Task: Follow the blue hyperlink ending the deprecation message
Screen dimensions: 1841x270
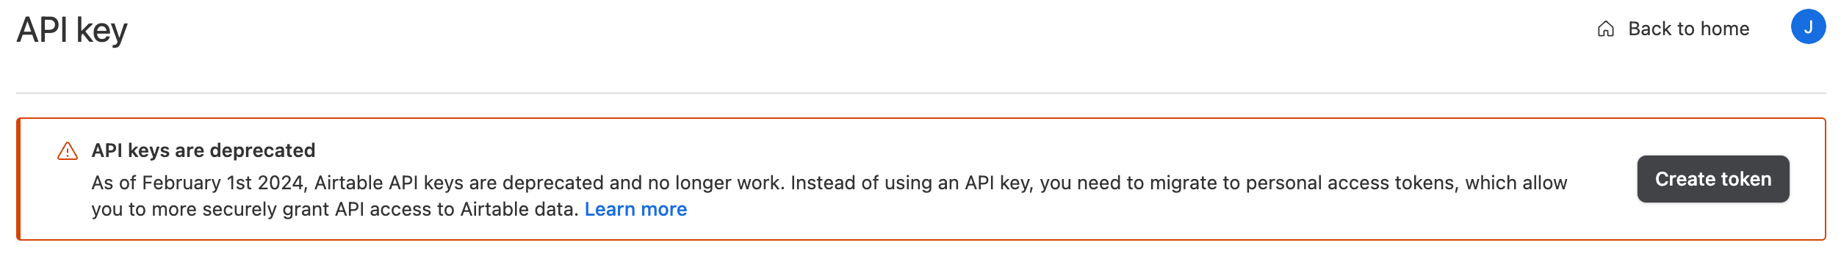Action: [x=635, y=209]
